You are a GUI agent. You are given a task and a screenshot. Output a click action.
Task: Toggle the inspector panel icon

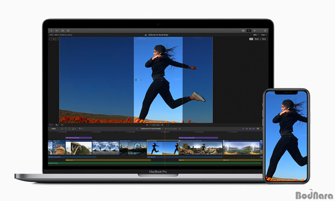(x=255, y=31)
